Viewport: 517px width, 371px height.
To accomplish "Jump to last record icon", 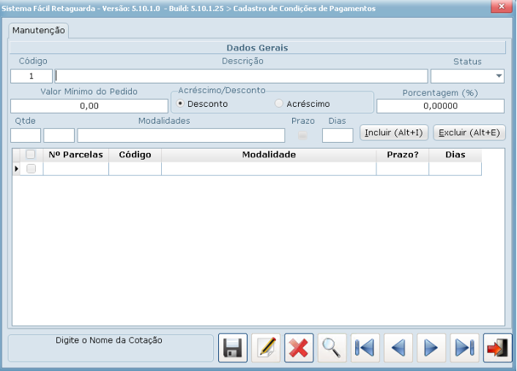I will coord(464,348).
